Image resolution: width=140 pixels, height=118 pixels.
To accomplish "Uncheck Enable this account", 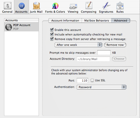I will (x=52, y=30).
